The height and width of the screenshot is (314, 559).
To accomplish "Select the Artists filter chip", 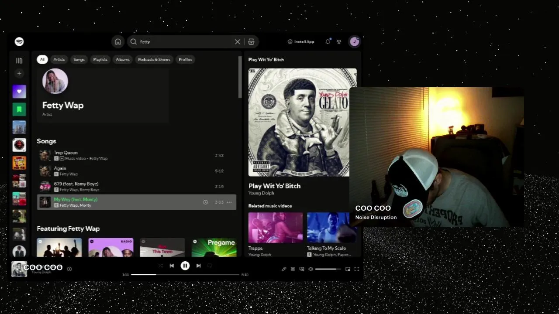I will pos(59,59).
